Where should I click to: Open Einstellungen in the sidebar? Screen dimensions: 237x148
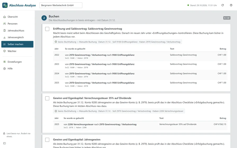[x=17, y=62]
